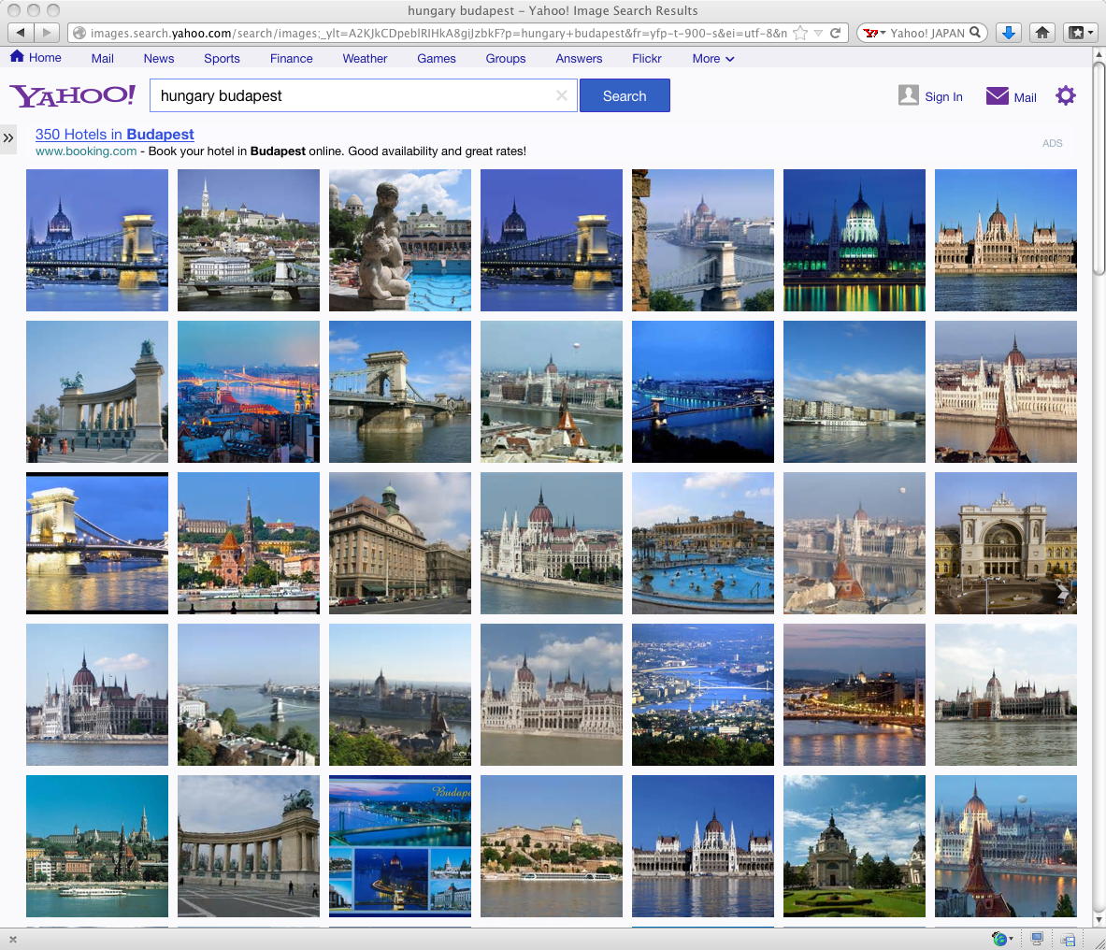The width and height of the screenshot is (1106, 950).
Task: Expand the More navigation dropdown
Action: [x=713, y=59]
